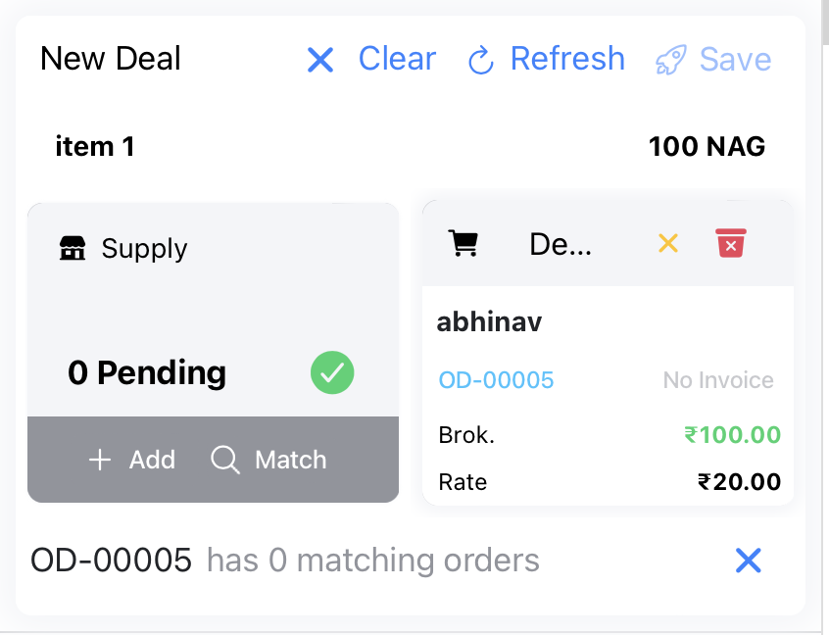Select the item 1 label

(95, 146)
